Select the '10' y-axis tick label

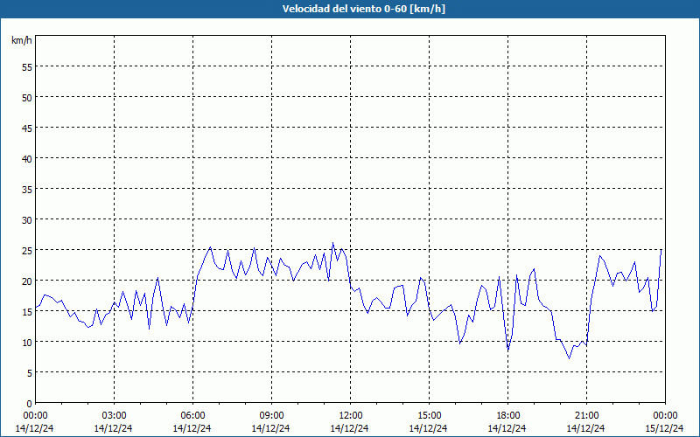pyautogui.click(x=27, y=343)
